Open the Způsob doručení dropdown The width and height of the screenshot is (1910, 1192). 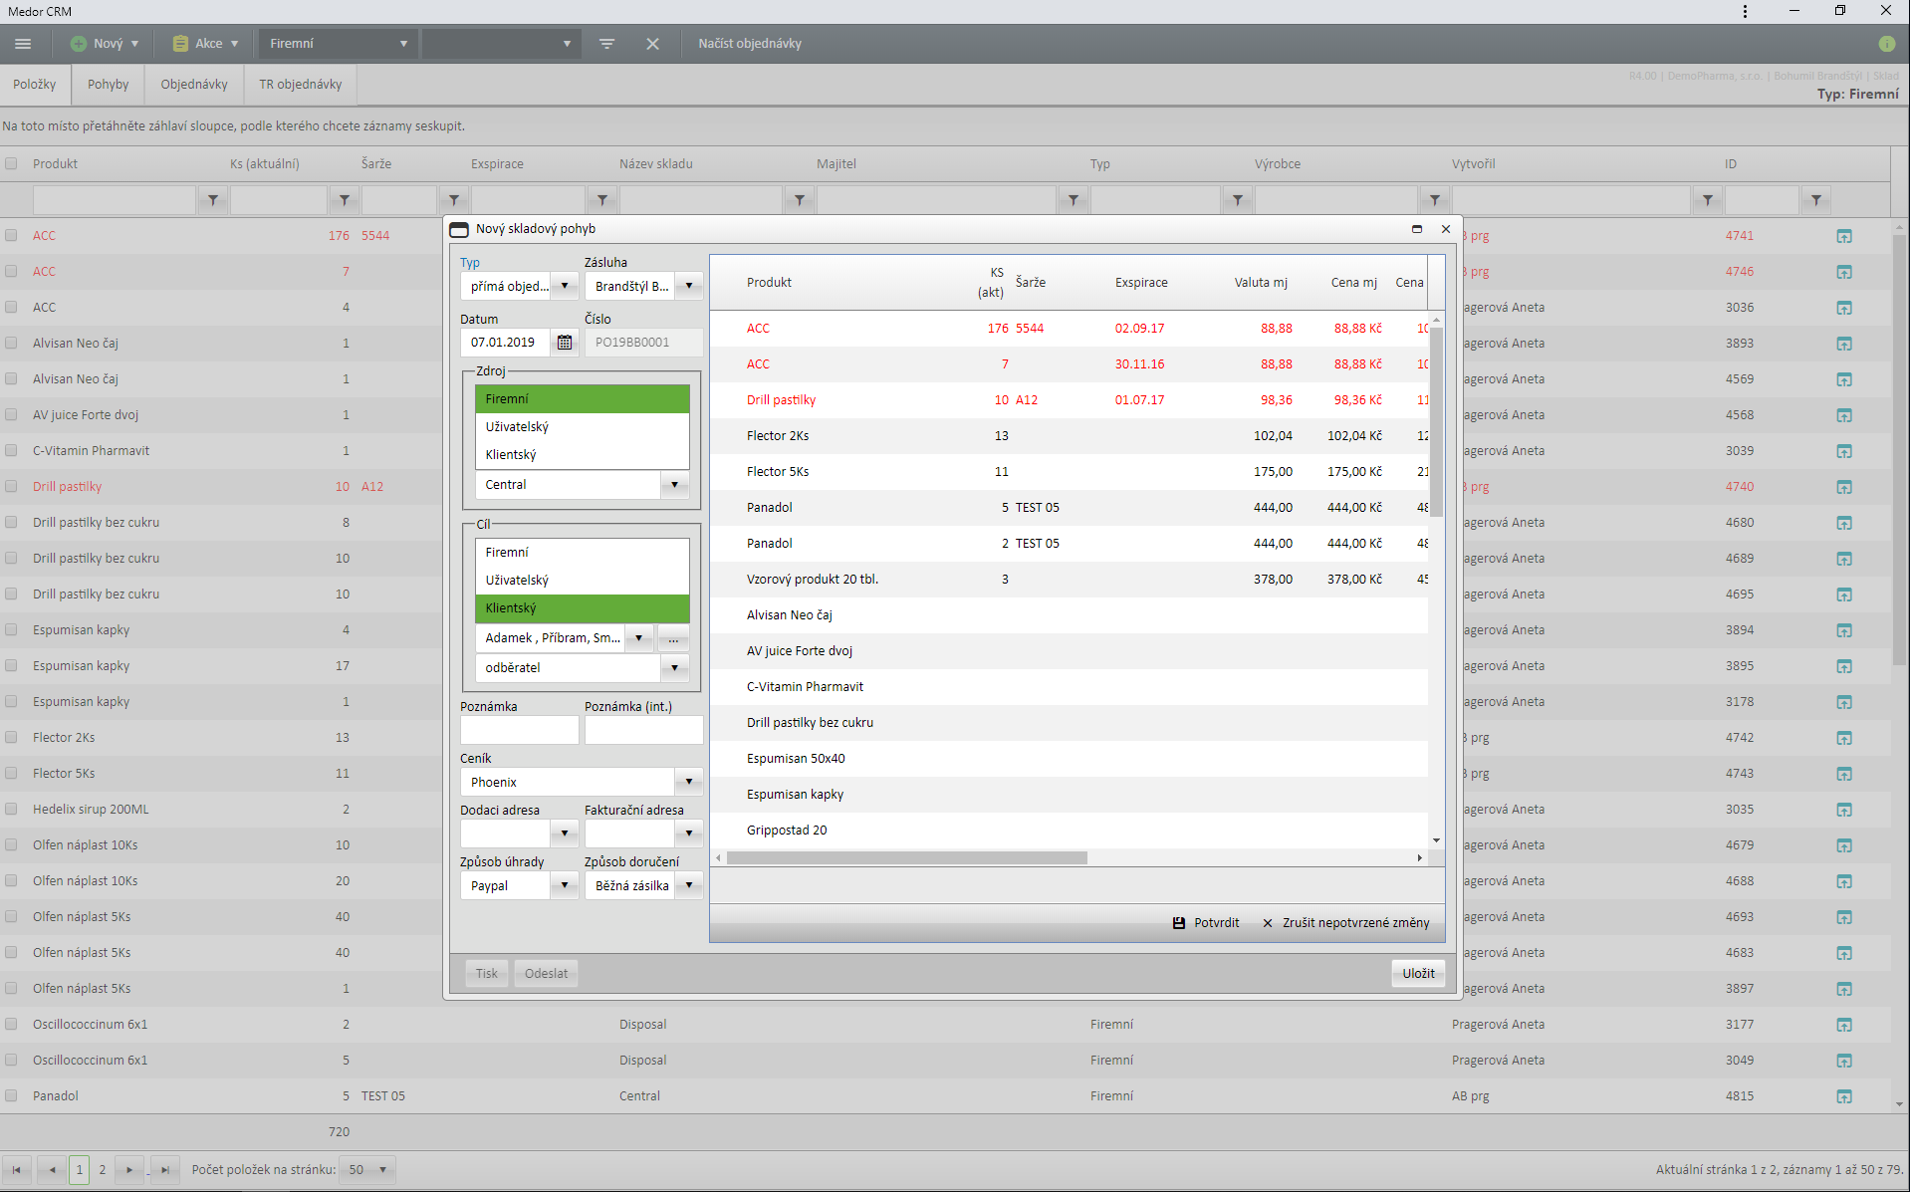click(x=689, y=886)
